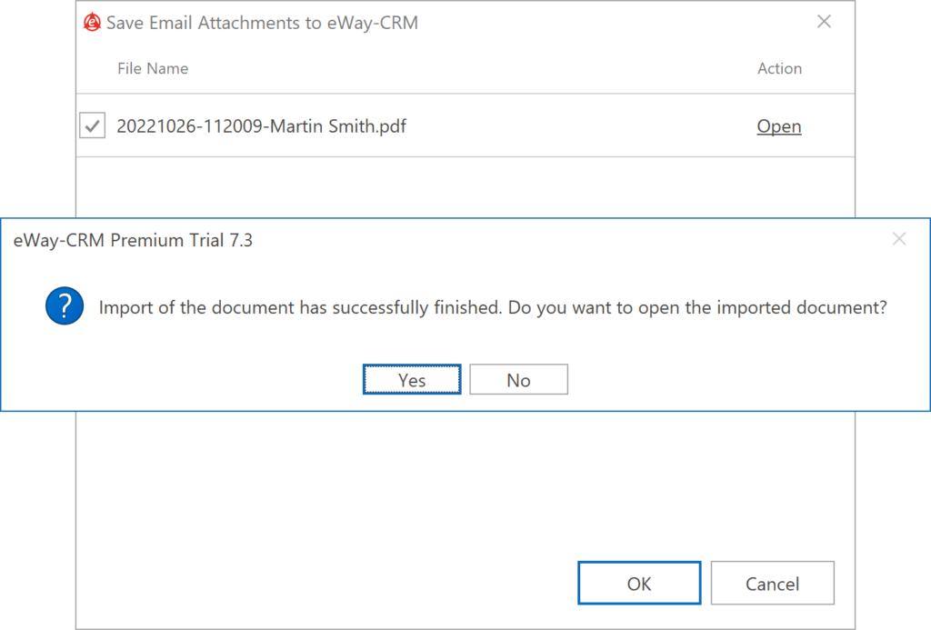Choose No in the import prompt
Screen dimensions: 931x630
[x=518, y=380]
